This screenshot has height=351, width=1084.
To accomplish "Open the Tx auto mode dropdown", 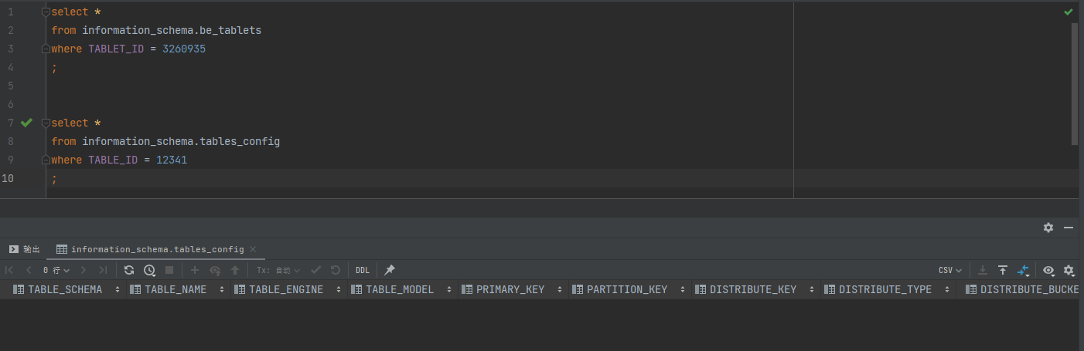I will 278,270.
